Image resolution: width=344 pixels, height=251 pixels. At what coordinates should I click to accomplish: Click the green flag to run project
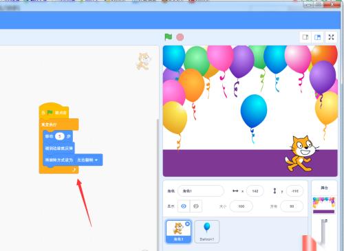pos(169,37)
